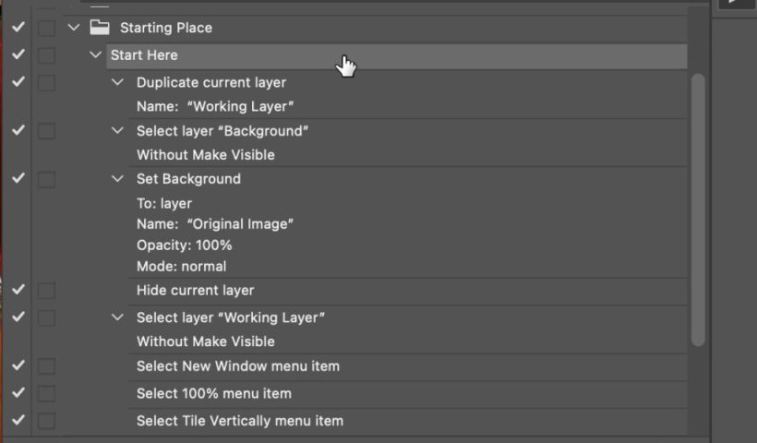Toggle the checkmark for Select layer "Background"
This screenshot has height=443, width=757.
(18, 131)
